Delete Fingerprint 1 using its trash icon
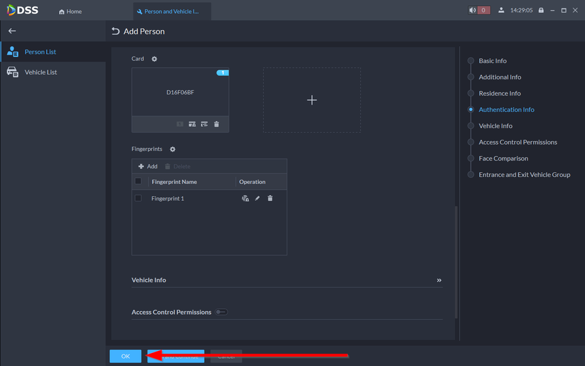This screenshot has width=585, height=366. [270, 198]
